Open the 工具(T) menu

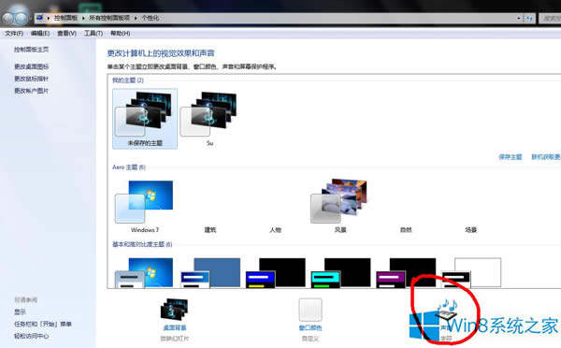click(x=93, y=34)
